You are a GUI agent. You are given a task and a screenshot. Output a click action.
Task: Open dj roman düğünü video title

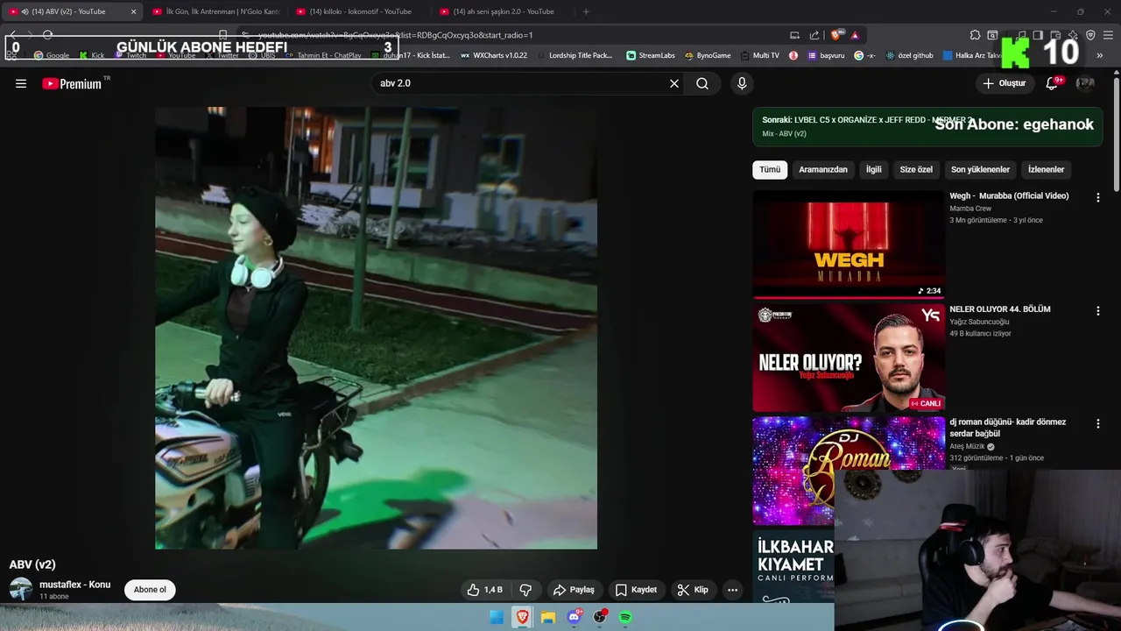[x=1008, y=428]
